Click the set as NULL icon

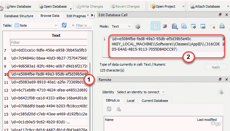(212, 26)
